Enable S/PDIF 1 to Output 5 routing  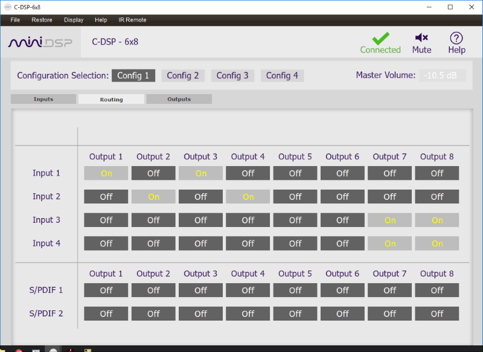[295, 290]
